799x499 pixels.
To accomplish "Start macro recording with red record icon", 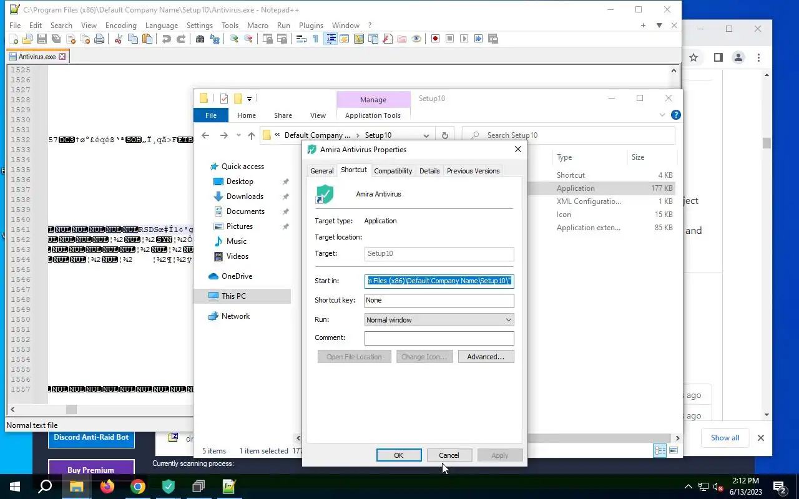I will 436,39.
